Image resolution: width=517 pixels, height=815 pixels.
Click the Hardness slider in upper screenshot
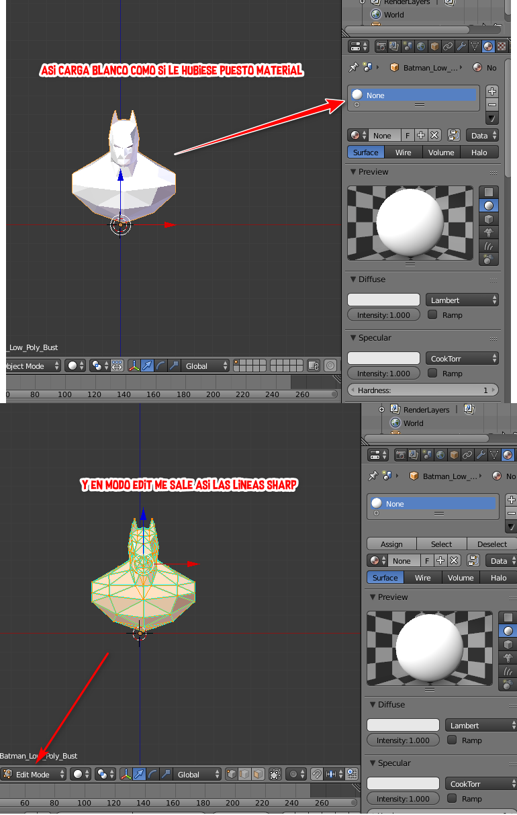423,390
